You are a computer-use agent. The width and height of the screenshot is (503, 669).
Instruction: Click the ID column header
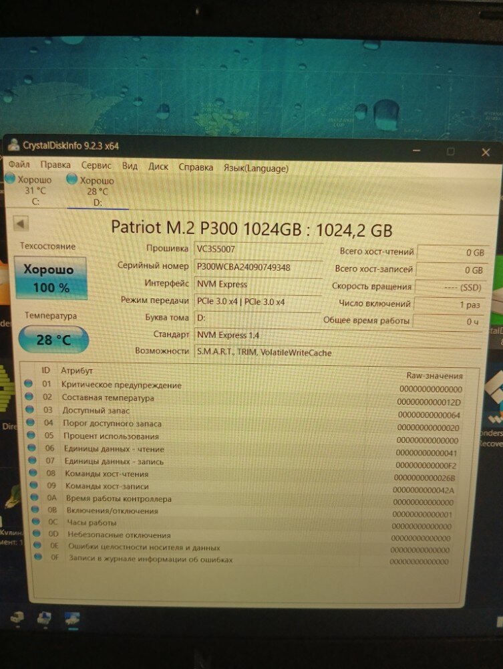(x=45, y=370)
